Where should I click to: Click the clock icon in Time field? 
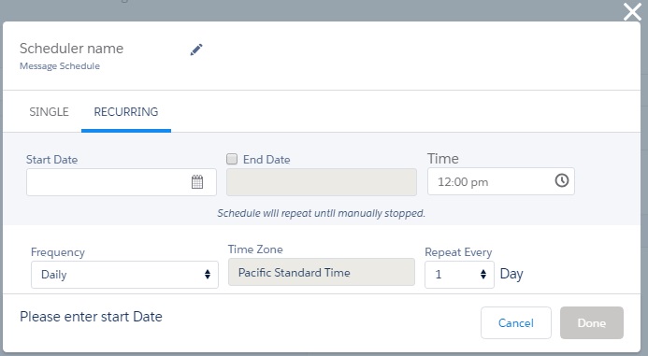click(562, 180)
